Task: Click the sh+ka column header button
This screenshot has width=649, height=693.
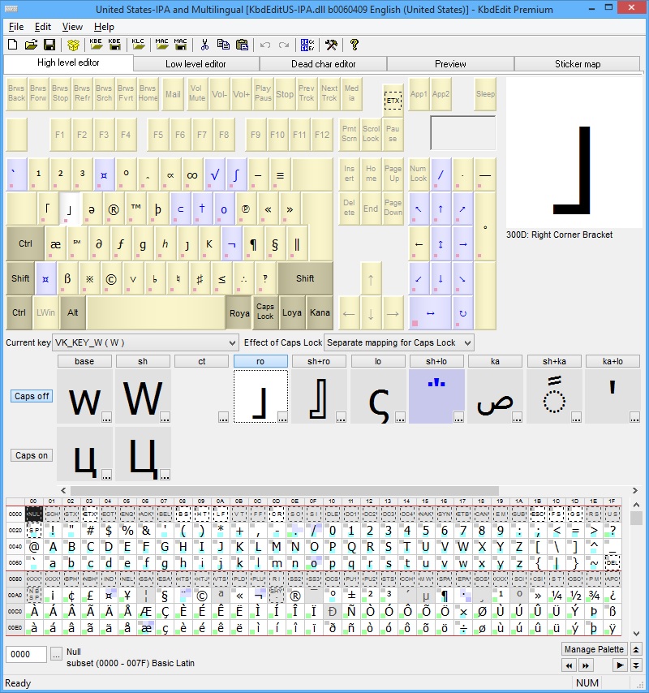Action: tap(554, 362)
